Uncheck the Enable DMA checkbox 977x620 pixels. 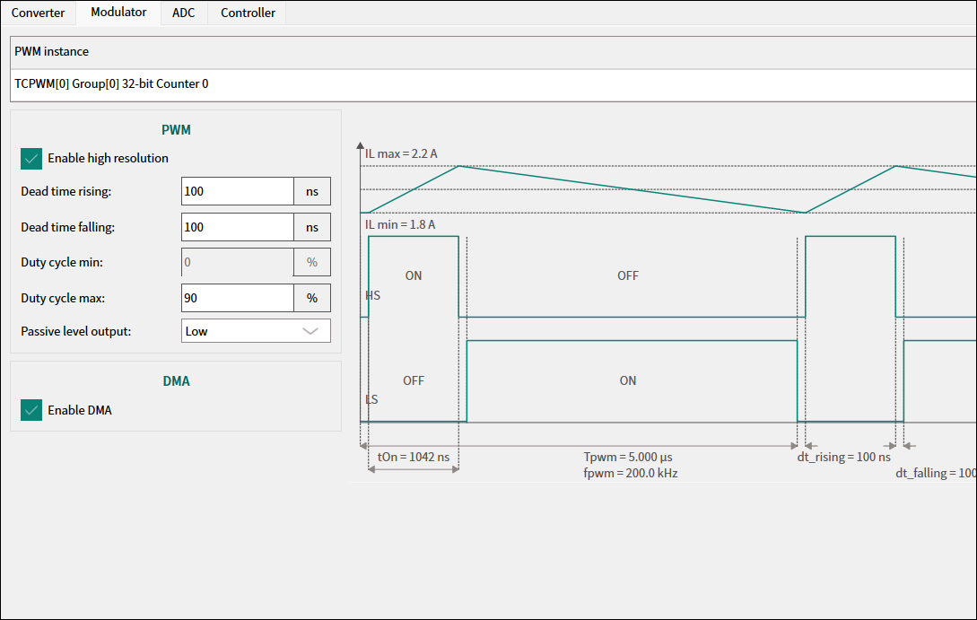click(x=31, y=410)
